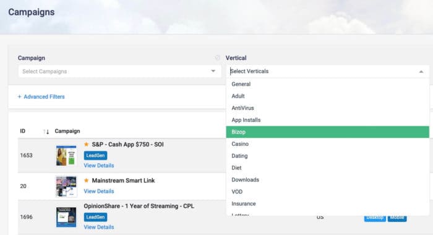
Task: Click star icon for Mainstream Smart Link
Action: [87, 181]
